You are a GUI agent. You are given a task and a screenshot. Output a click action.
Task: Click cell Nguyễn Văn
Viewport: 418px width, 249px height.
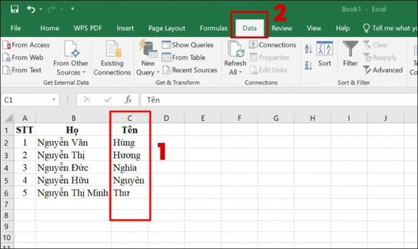coord(73,142)
